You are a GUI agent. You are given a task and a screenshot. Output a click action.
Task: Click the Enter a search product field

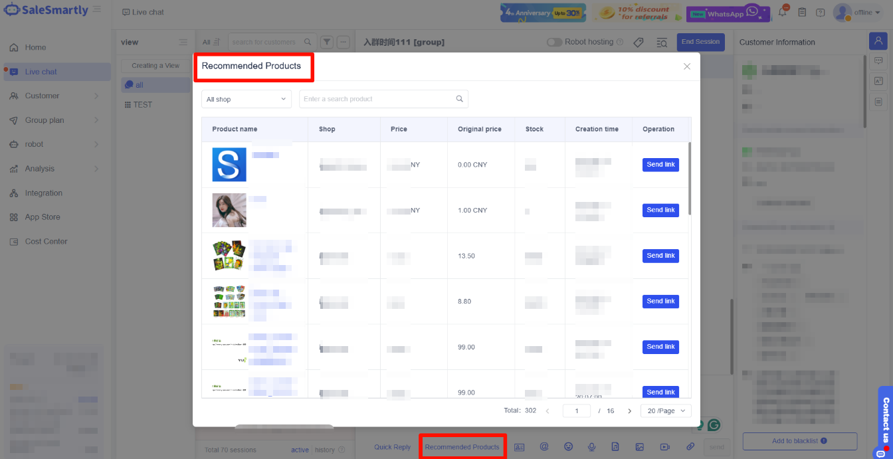377,99
